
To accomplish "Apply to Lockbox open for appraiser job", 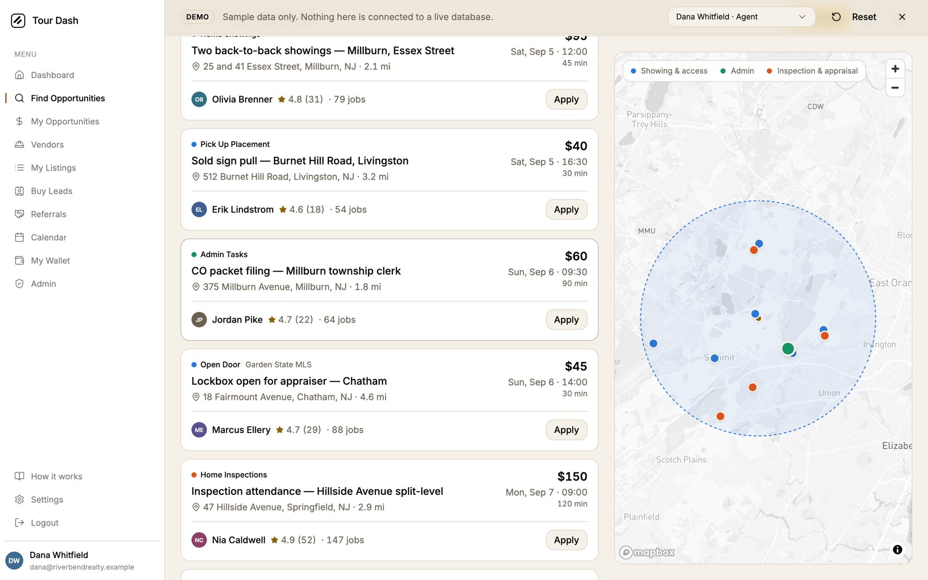I will (566, 430).
